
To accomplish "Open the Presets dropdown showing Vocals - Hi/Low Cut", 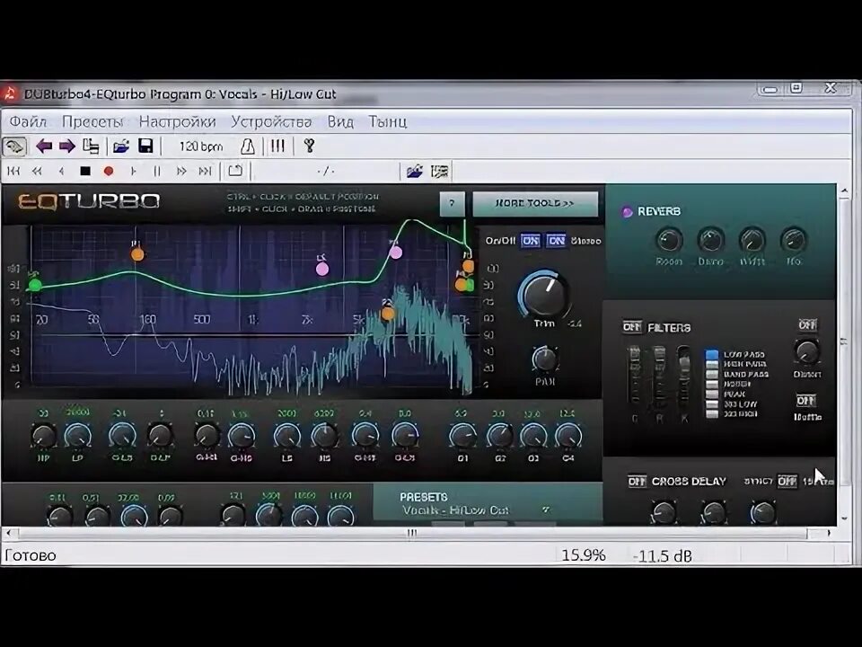I will [476, 510].
